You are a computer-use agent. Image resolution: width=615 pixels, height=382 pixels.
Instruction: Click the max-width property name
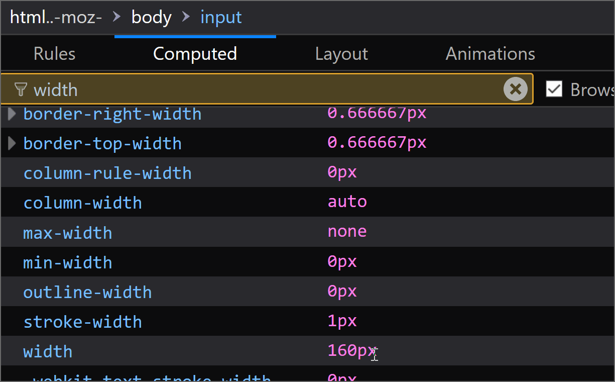(67, 233)
